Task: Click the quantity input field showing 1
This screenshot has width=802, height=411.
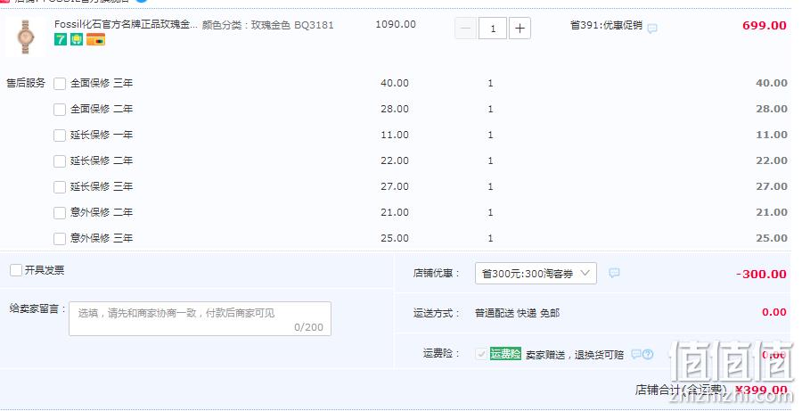Action: pyautogui.click(x=493, y=29)
